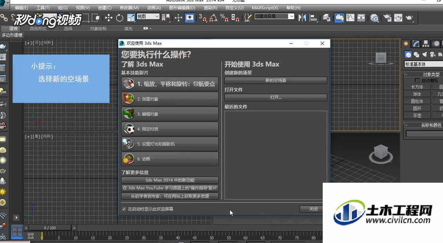The width and height of the screenshot is (443, 243).
Task: Select the Cameras category icon
Action: point(432,54)
